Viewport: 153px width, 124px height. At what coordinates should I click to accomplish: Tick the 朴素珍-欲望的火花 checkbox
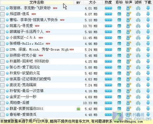coord(2,73)
